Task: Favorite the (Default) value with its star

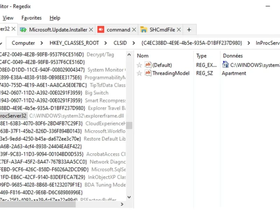Action: coord(139,65)
